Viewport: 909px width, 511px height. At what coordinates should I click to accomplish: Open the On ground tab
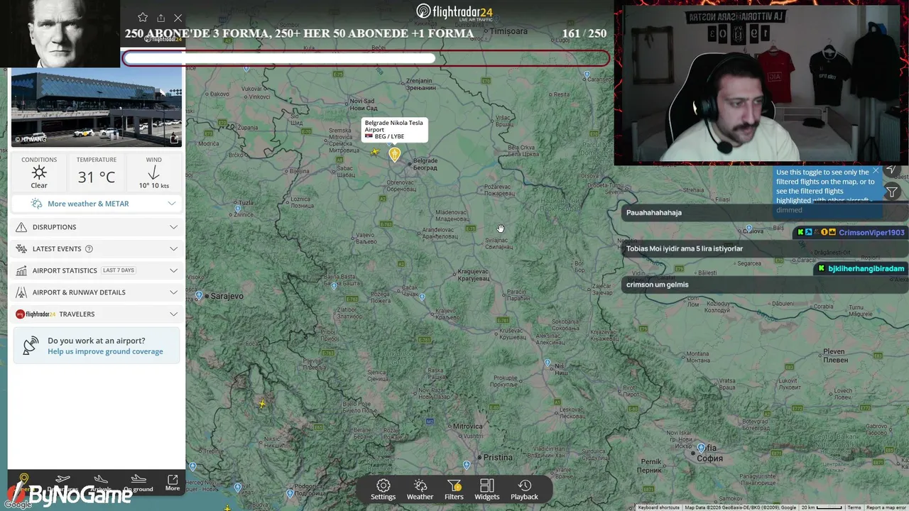(138, 483)
